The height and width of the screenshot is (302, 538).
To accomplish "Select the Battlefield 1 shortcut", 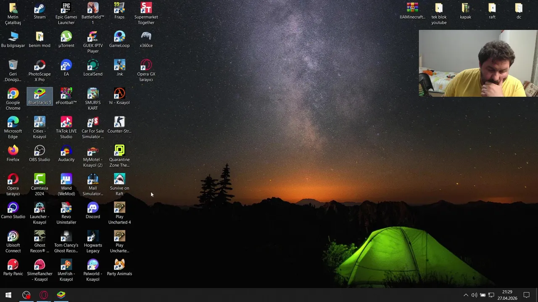I will 93,13.
